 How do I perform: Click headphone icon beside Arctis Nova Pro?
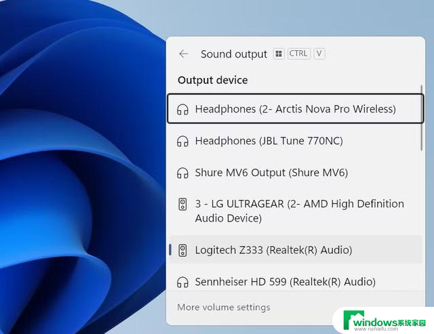click(182, 109)
